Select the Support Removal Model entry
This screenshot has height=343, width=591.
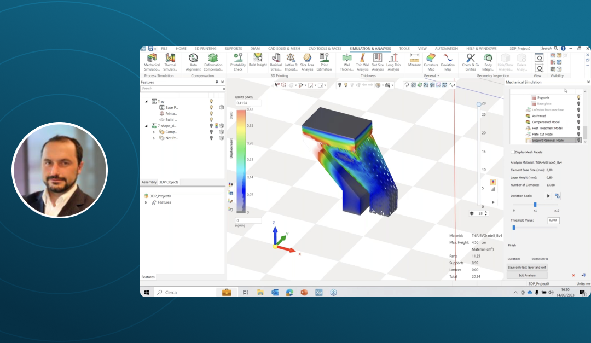[x=548, y=141]
